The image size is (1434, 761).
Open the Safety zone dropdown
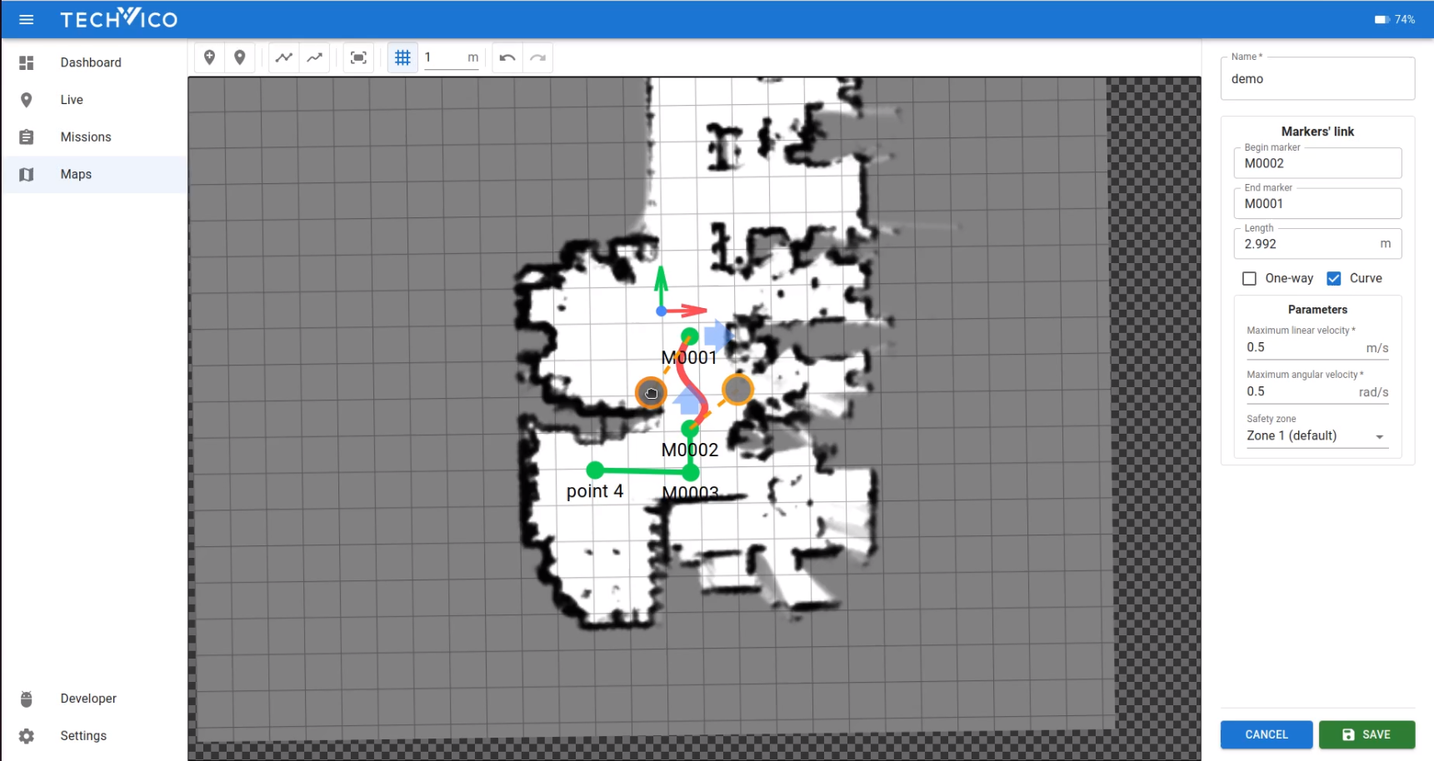click(x=1317, y=436)
